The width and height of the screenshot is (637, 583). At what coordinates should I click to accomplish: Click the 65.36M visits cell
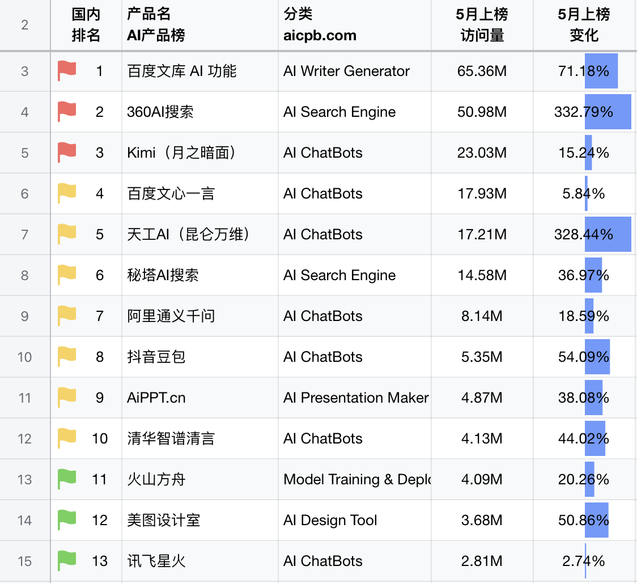point(482,71)
